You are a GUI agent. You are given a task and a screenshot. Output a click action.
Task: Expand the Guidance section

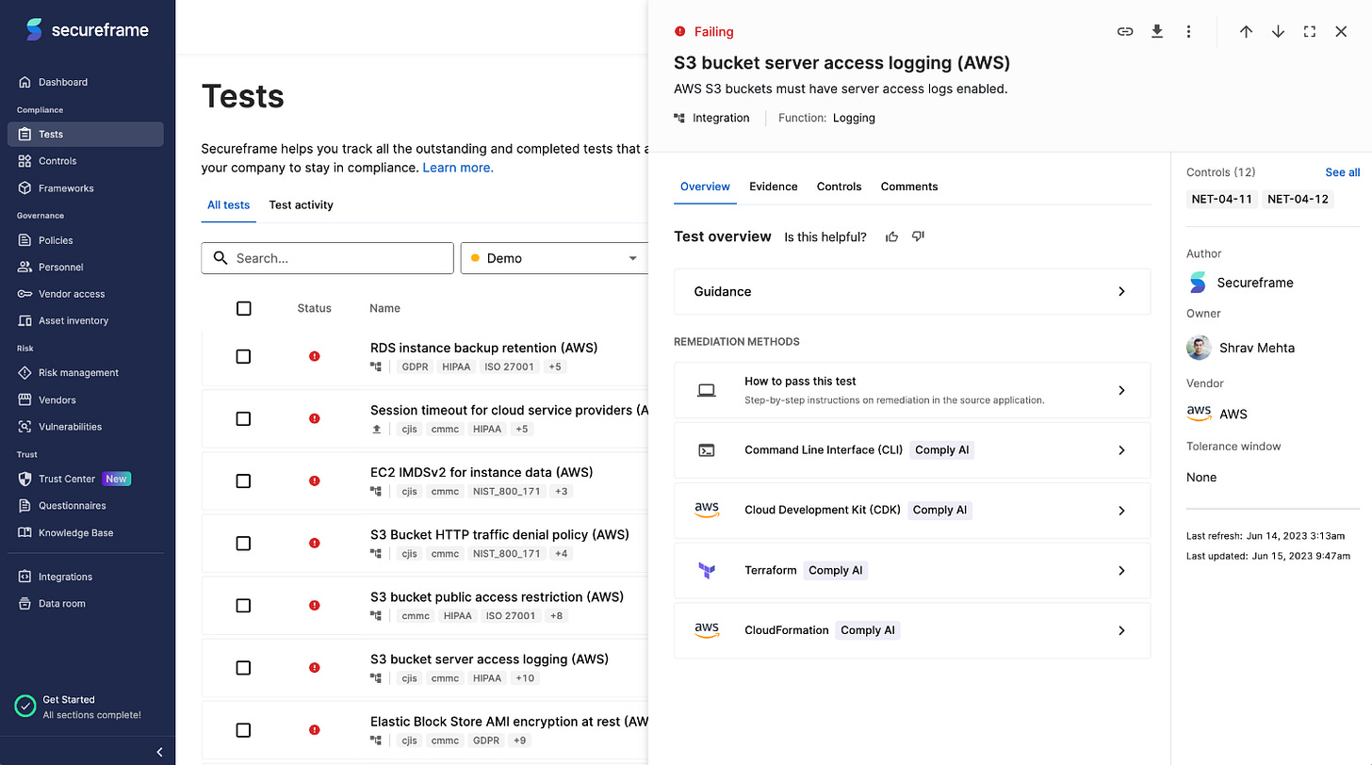[x=912, y=291]
